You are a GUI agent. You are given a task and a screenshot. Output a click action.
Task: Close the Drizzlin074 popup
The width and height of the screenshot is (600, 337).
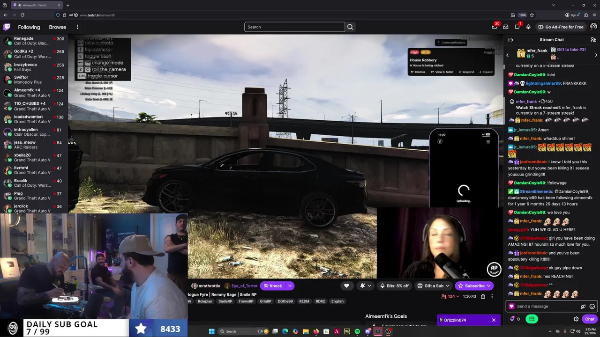point(494,320)
